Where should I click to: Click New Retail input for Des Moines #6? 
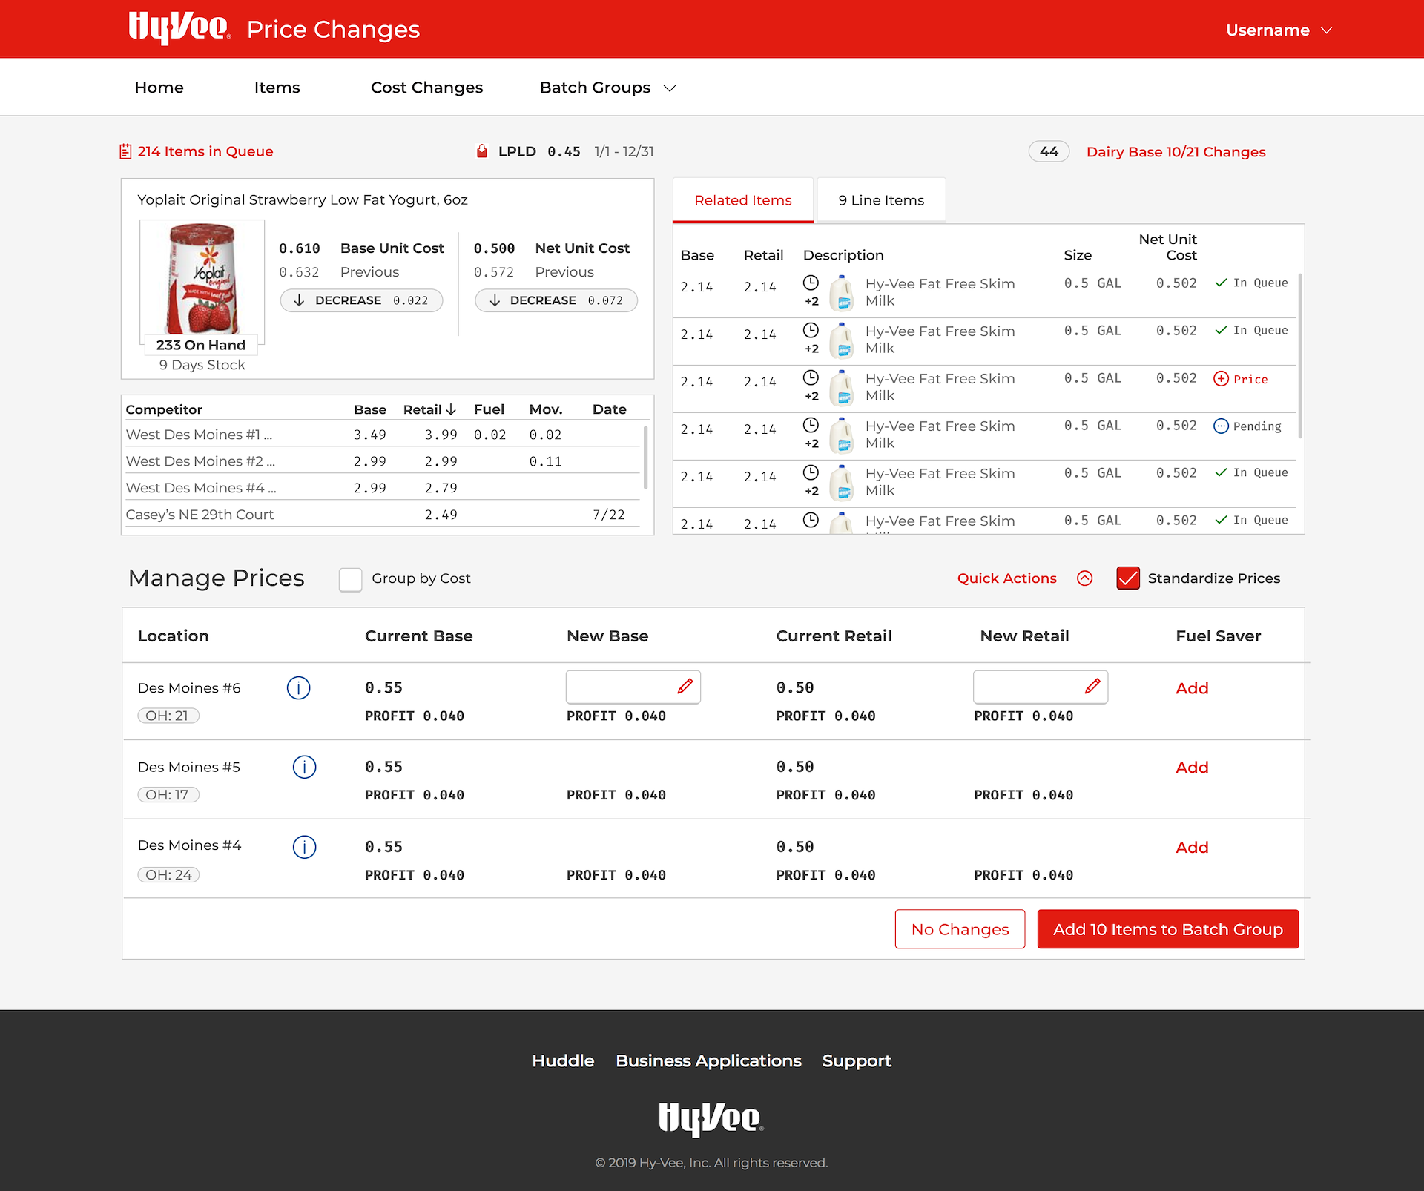[1040, 687]
